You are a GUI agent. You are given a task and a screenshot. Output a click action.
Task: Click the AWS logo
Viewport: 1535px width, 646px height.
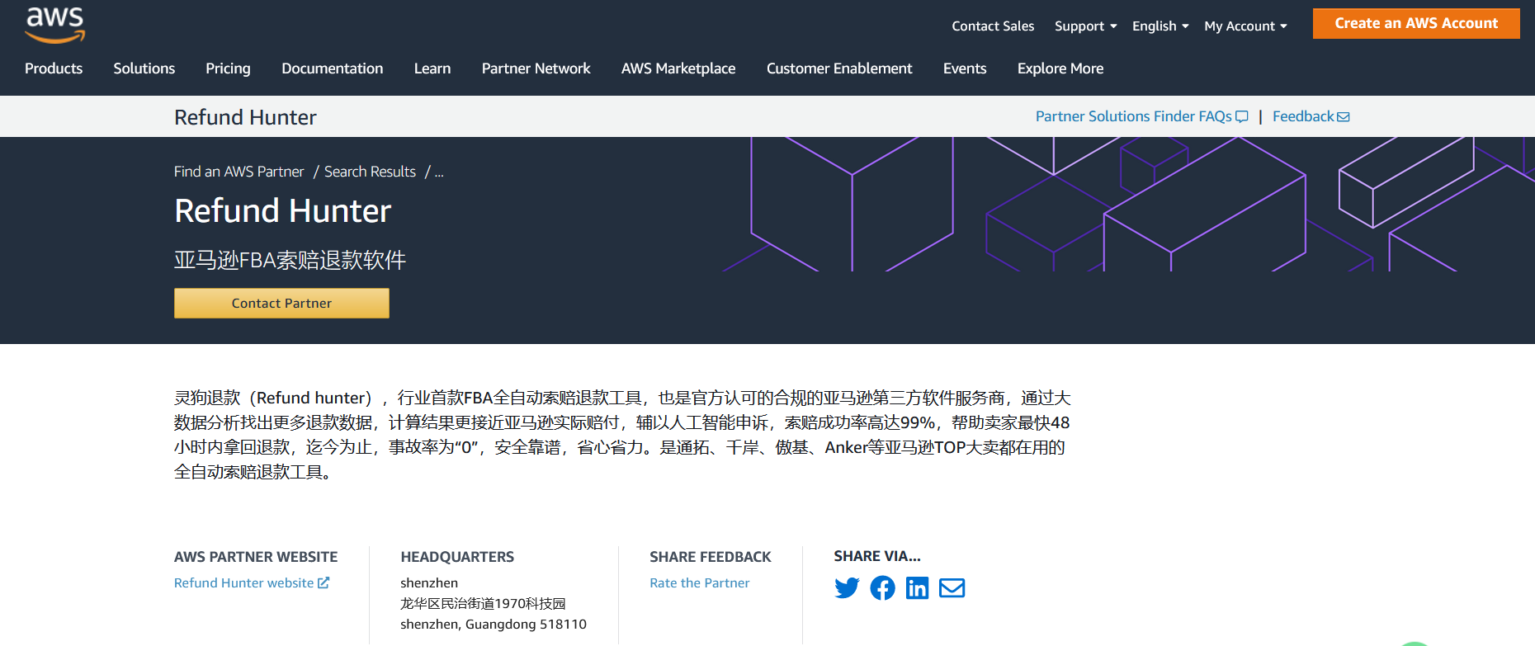(x=55, y=25)
